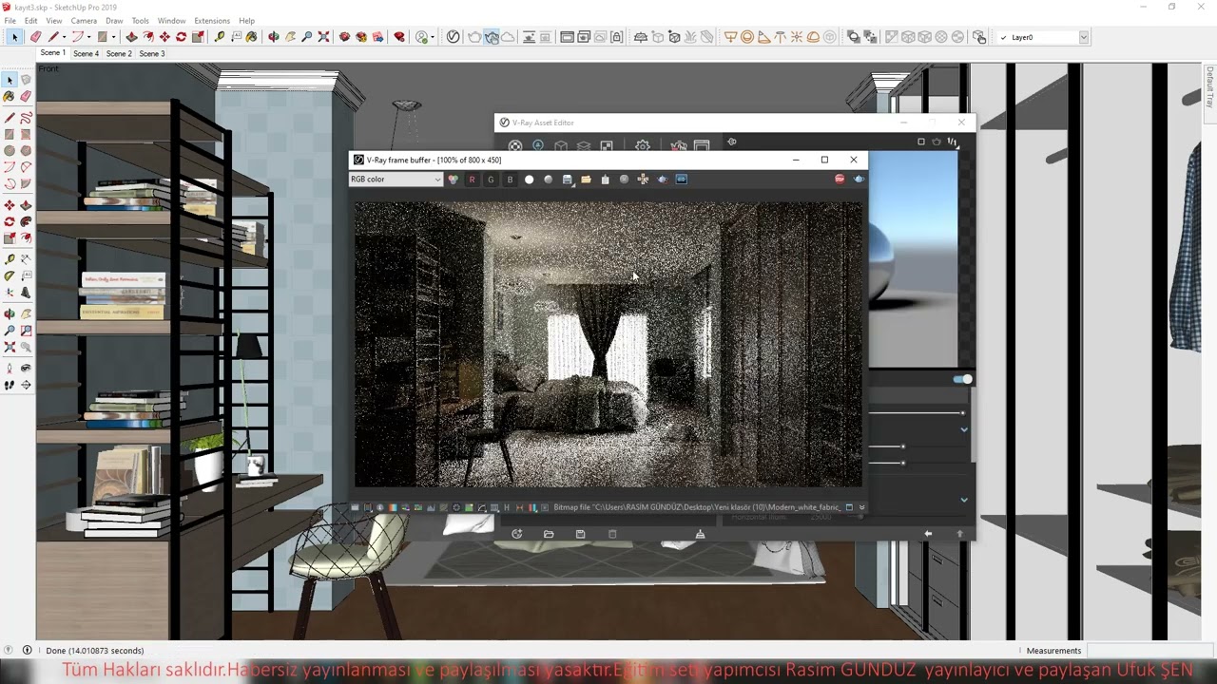Select the Paint Bucket in top toolbar
Screen dimensions: 1217x684
(x=251, y=37)
